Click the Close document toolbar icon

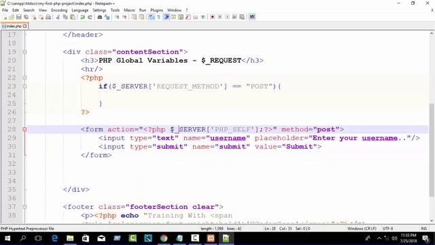pos(33,17)
